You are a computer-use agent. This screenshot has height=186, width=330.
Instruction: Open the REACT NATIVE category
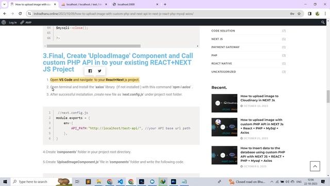(222, 64)
